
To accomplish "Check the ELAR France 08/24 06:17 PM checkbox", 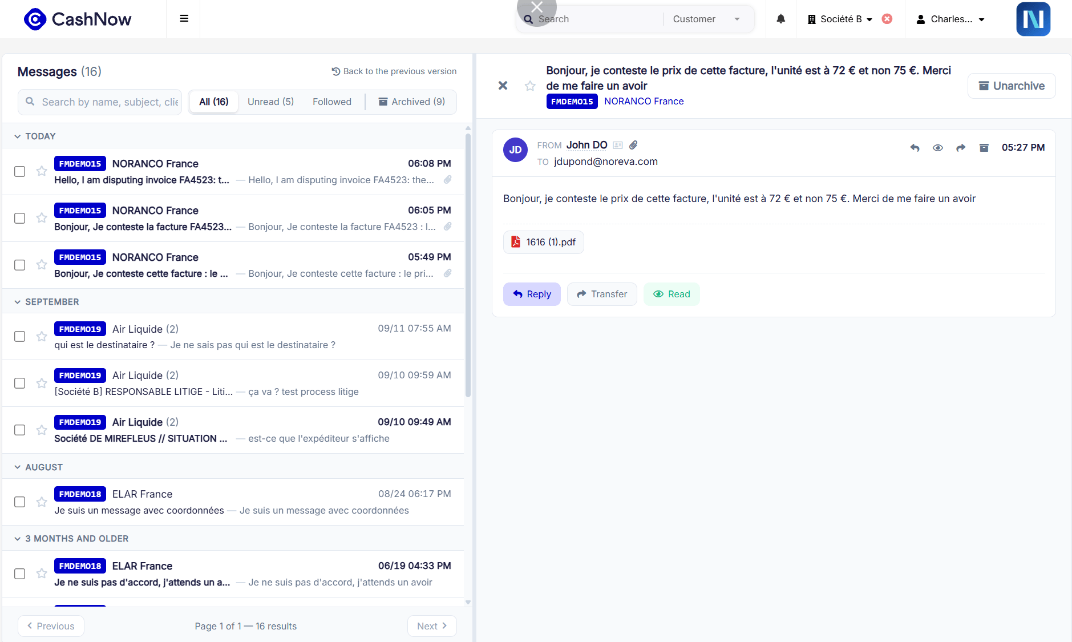I will (20, 502).
